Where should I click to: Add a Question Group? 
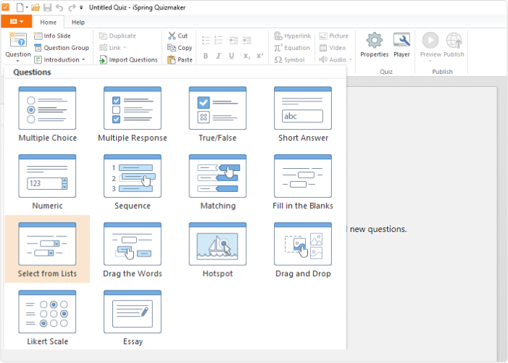(x=62, y=48)
